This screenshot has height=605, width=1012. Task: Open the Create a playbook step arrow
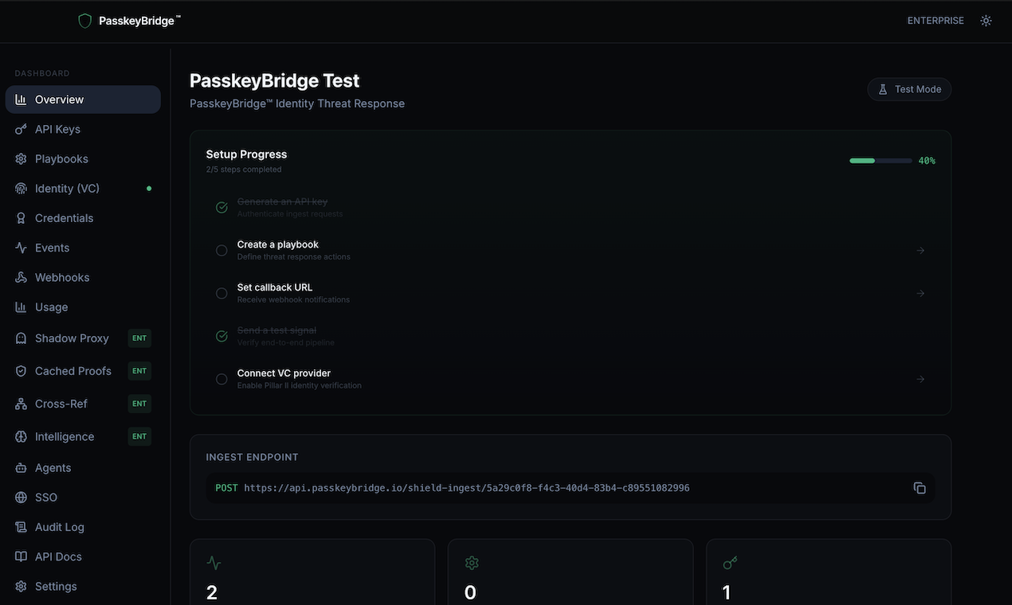pyautogui.click(x=920, y=250)
